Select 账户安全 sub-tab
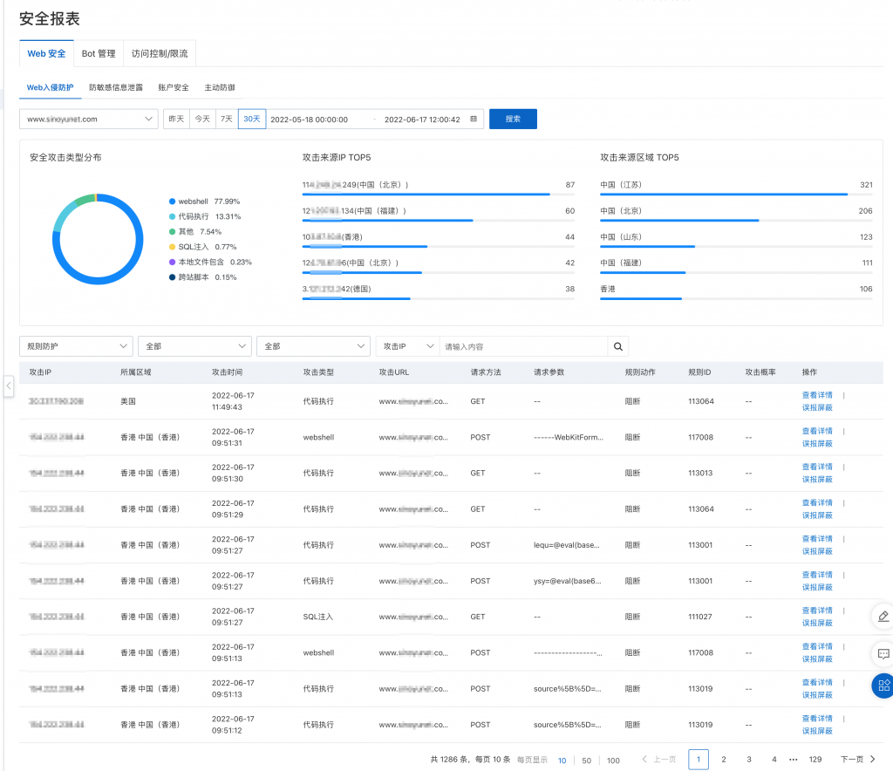Image resolution: width=893 pixels, height=771 pixels. (x=174, y=87)
